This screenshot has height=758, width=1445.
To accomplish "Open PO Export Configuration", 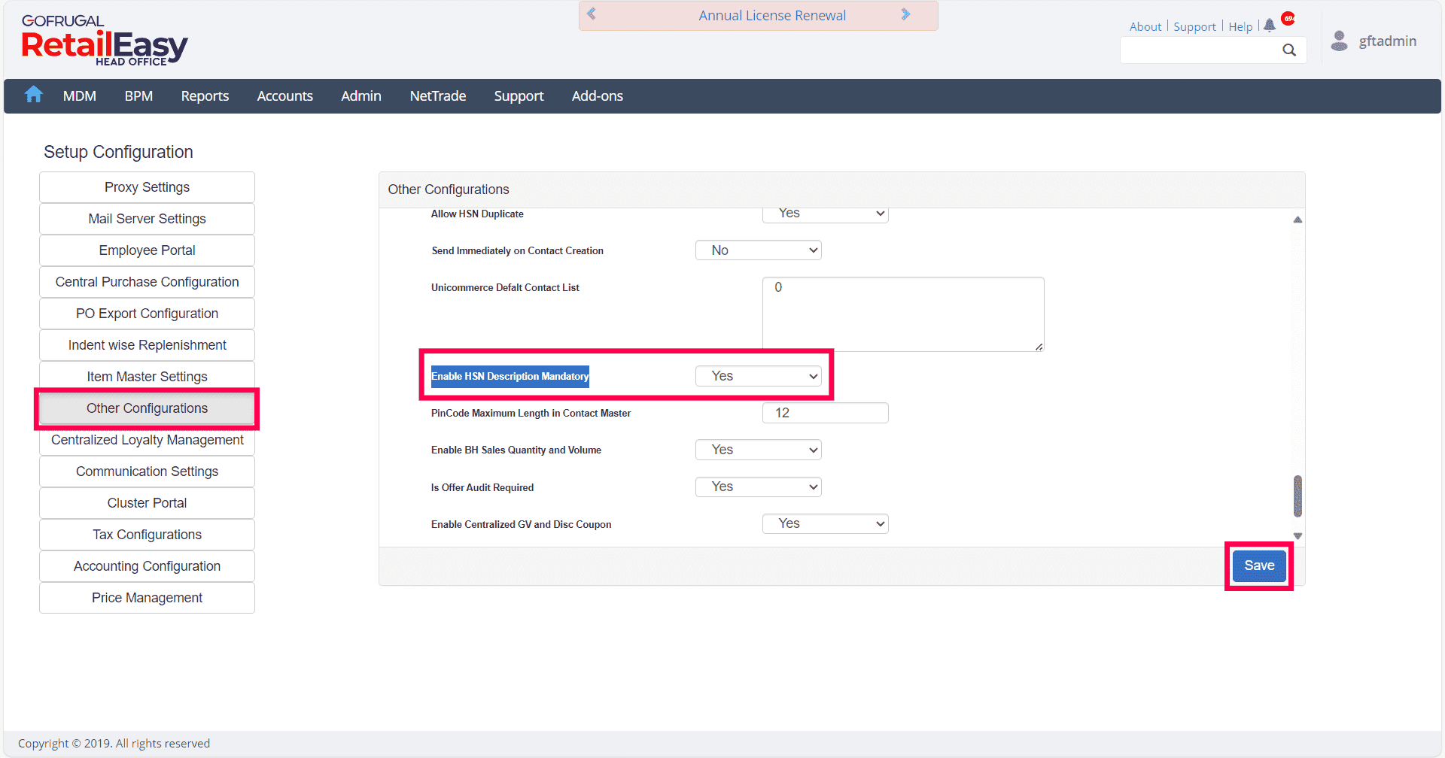I will (147, 314).
